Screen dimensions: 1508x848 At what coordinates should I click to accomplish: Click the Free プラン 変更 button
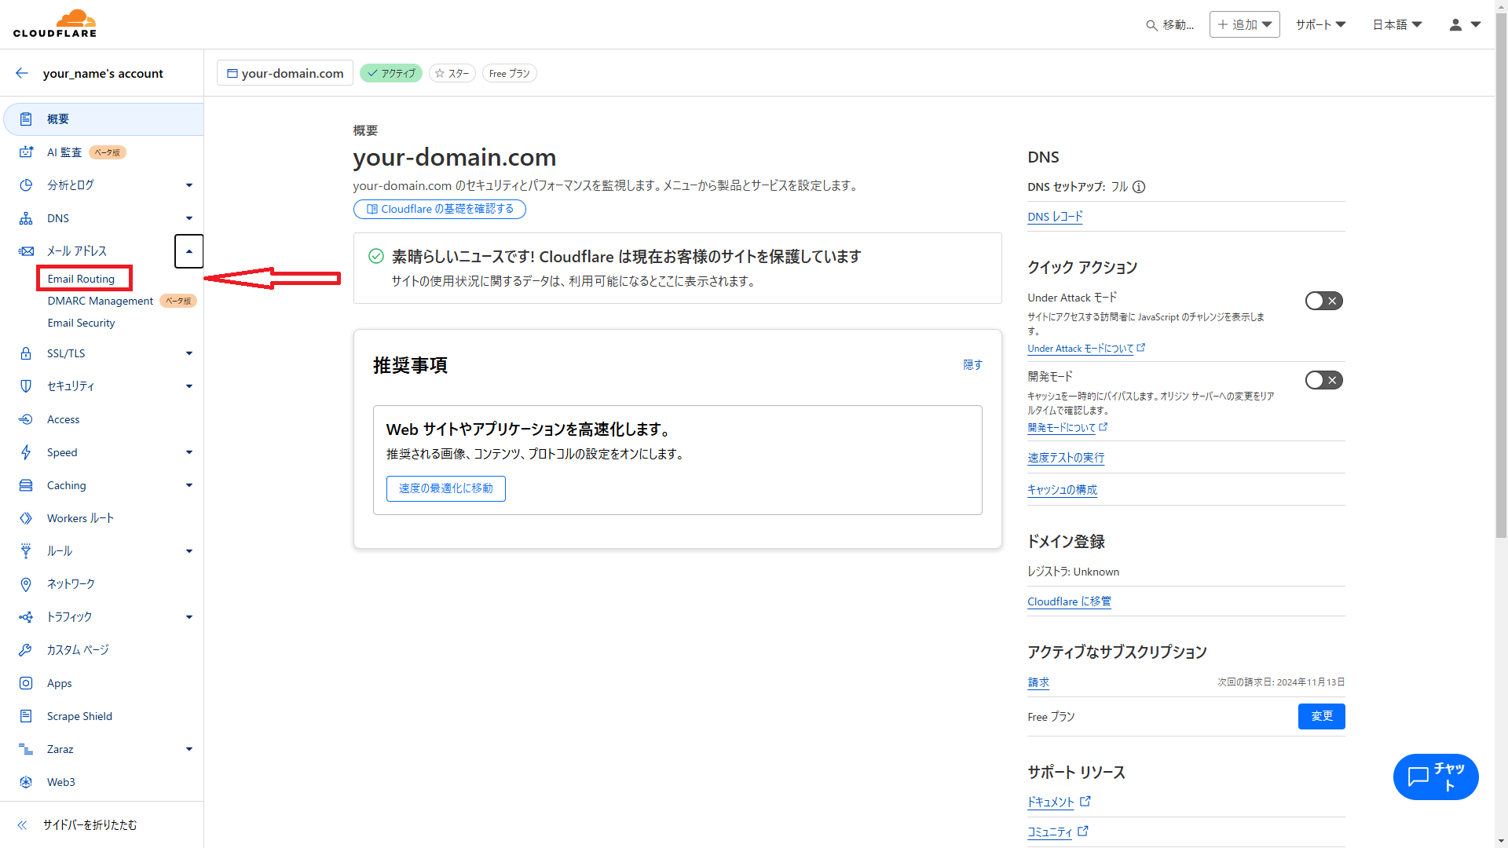tap(1321, 716)
